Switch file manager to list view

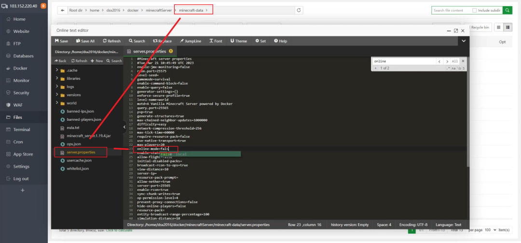point(507,28)
